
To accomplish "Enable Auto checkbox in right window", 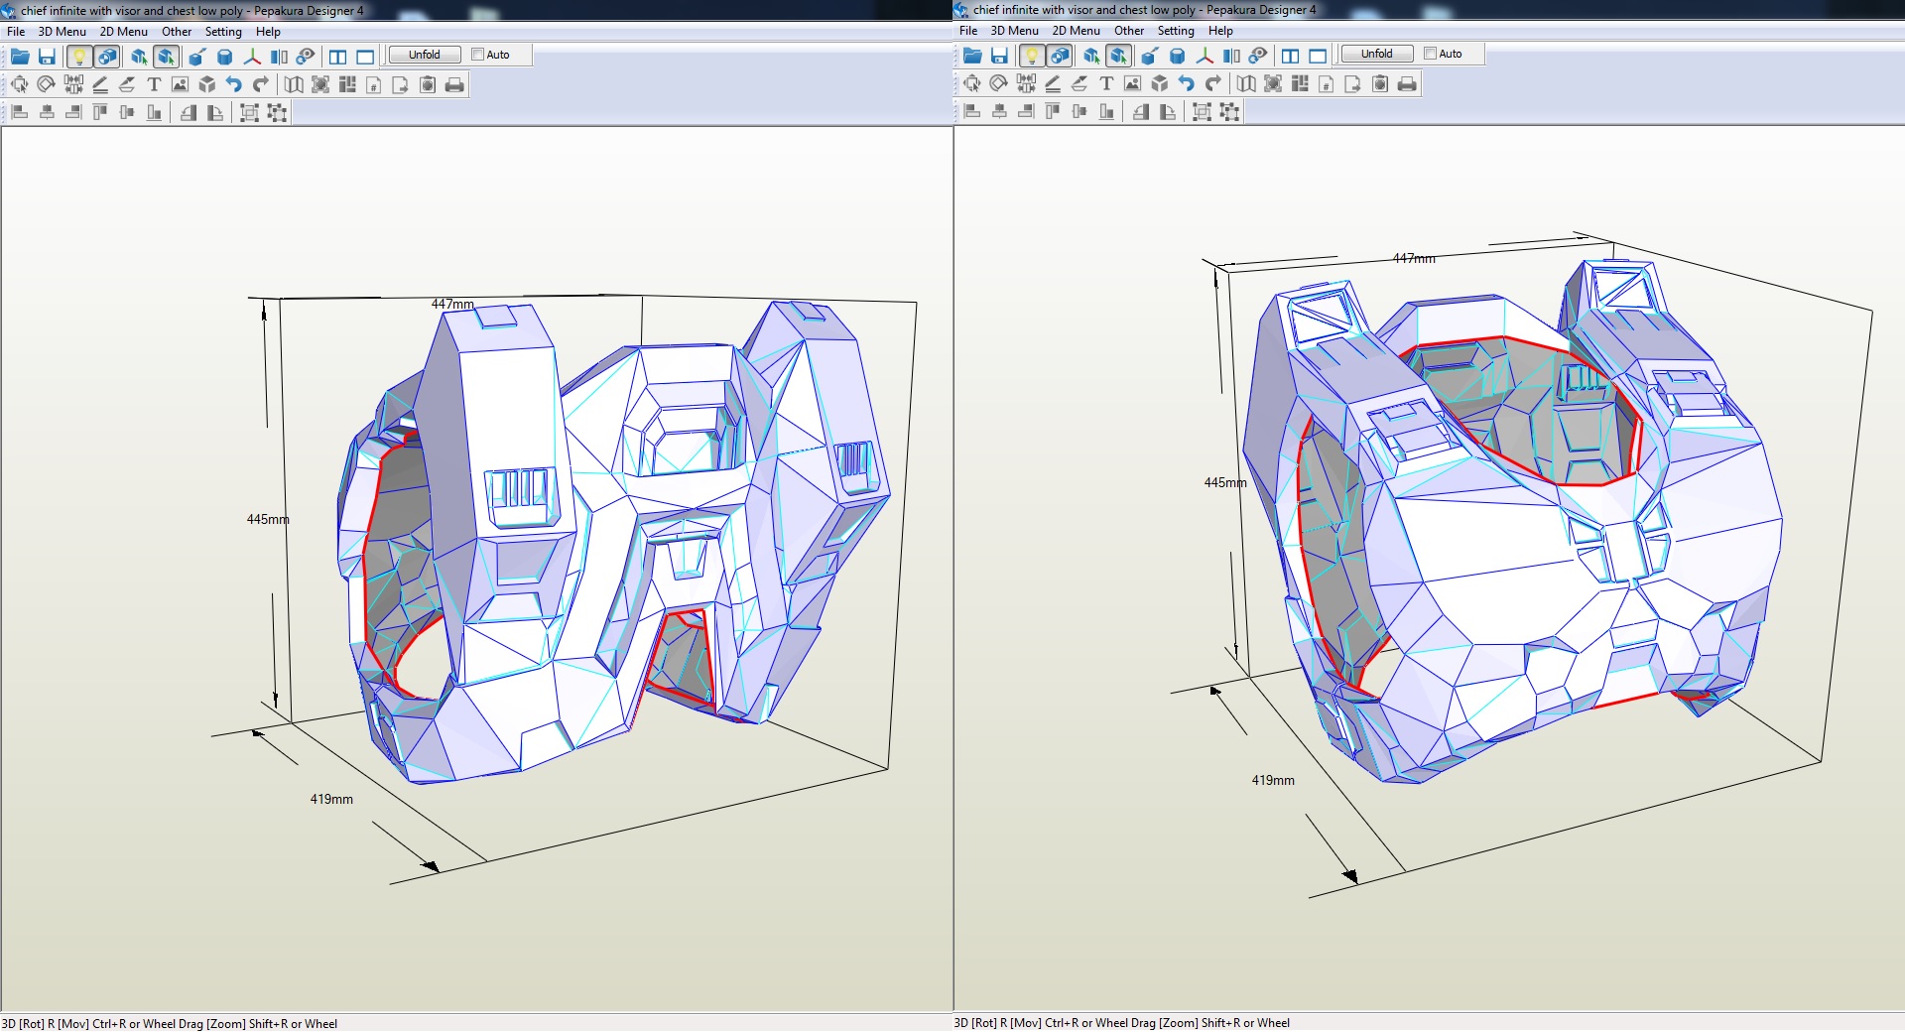I will coord(1430,54).
